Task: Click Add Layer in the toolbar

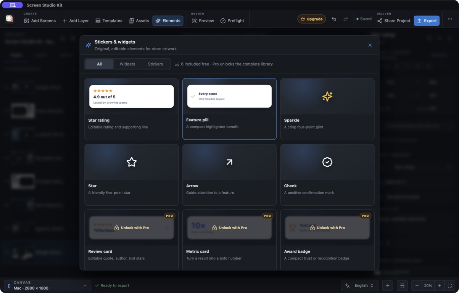Action: [76, 21]
